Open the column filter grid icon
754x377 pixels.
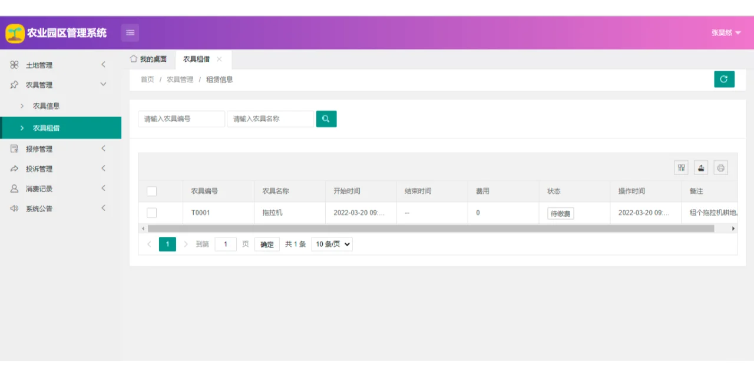(682, 168)
